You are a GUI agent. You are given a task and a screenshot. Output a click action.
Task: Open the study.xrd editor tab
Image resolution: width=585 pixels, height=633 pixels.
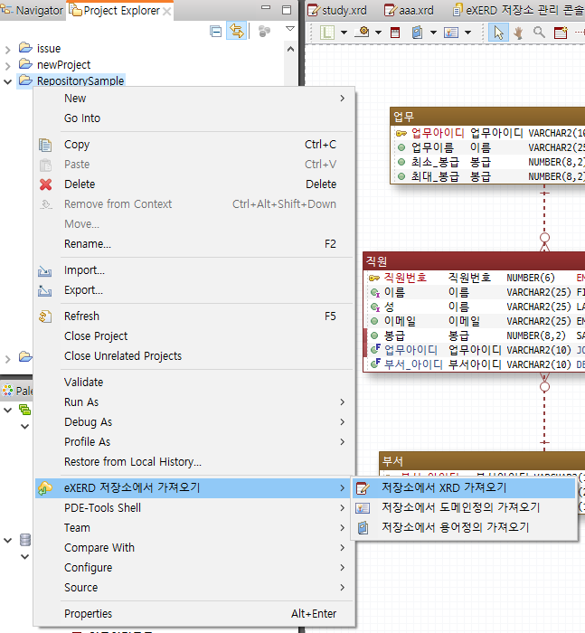pos(337,10)
